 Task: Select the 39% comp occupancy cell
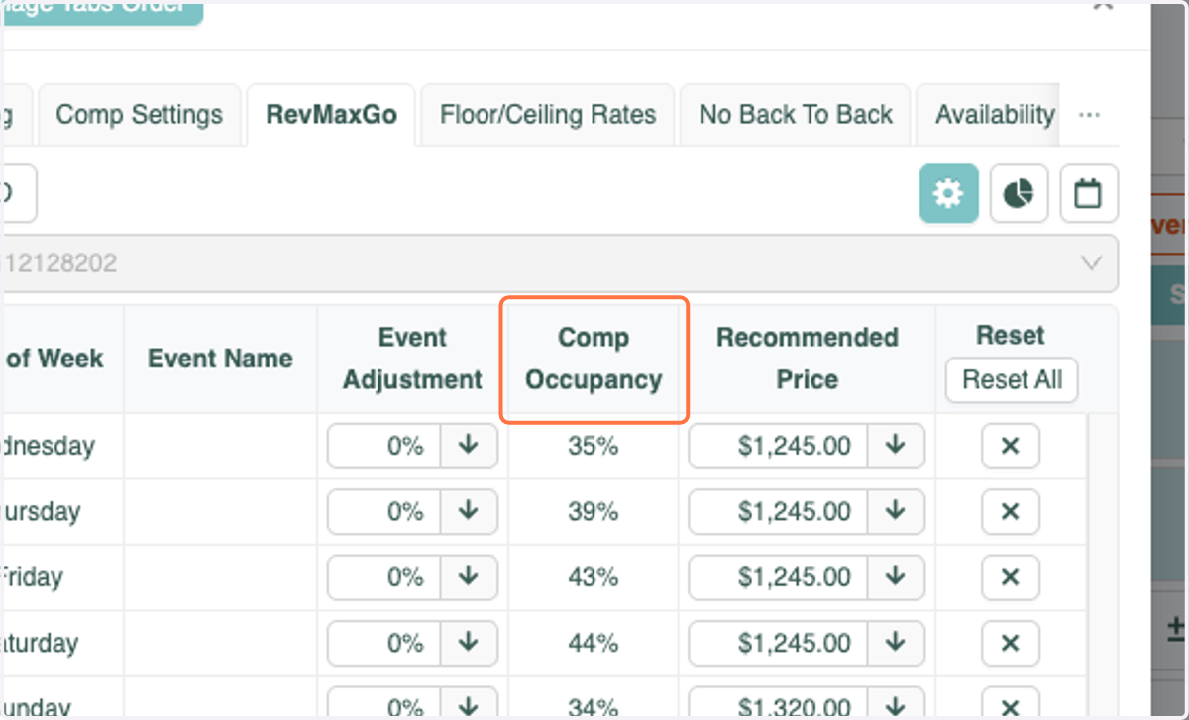[594, 511]
